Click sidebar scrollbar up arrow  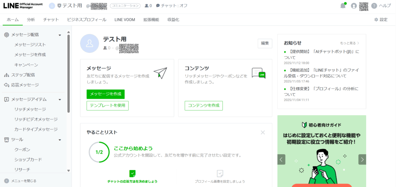pos(68,32)
